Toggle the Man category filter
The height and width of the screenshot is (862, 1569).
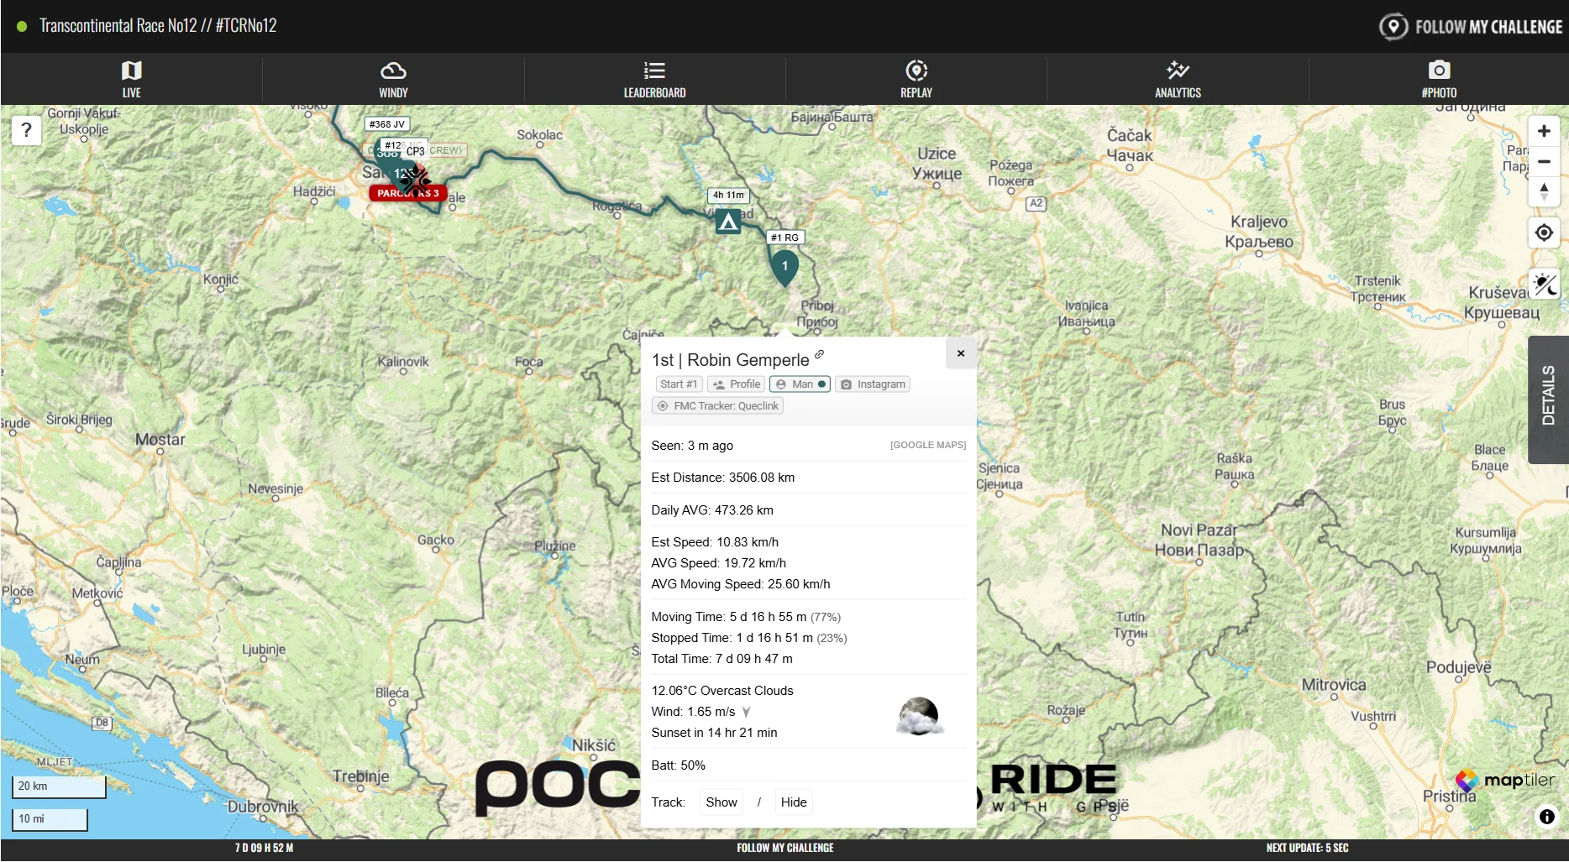pyautogui.click(x=800, y=384)
